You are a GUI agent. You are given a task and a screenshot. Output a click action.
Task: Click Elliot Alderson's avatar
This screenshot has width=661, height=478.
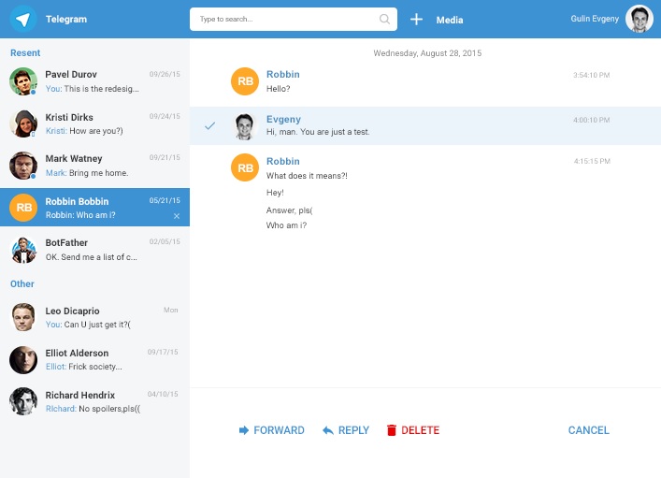coord(23,360)
